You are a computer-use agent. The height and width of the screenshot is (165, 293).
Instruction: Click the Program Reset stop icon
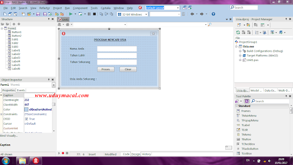click(94, 14)
